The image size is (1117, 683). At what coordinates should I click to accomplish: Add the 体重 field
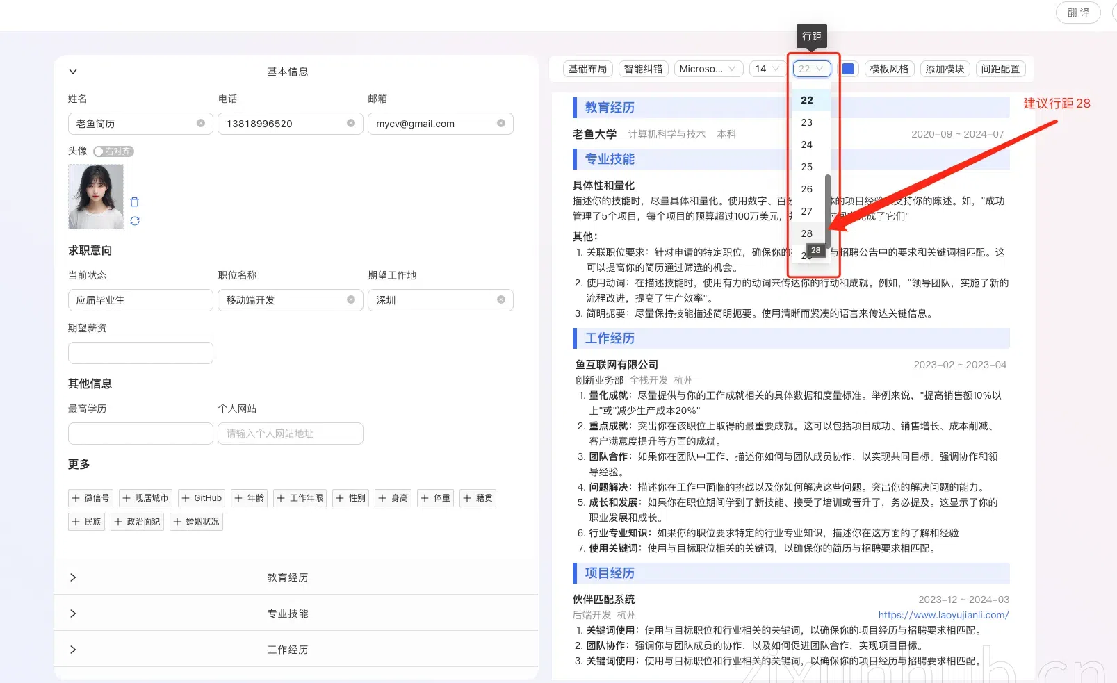coord(436,498)
